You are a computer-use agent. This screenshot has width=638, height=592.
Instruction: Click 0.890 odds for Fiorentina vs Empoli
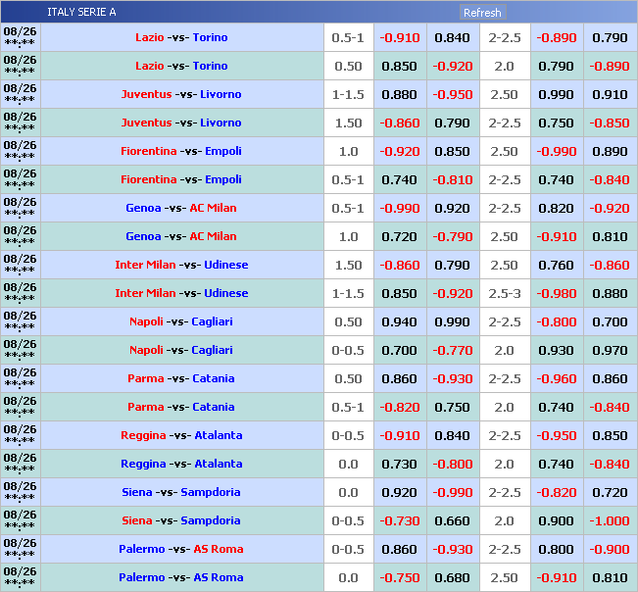(610, 152)
